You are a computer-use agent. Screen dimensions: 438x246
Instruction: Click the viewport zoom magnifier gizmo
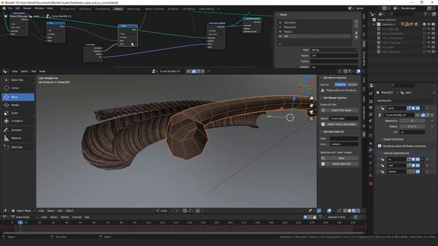311,98
